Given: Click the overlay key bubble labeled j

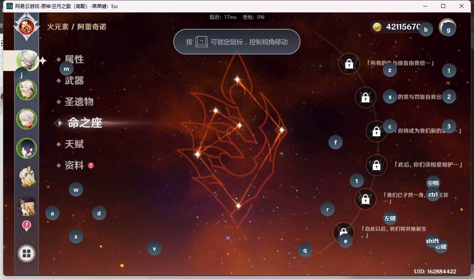Looking at the screenshot, I should pyautogui.click(x=22, y=74).
